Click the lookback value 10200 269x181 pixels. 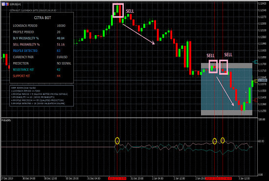coord(61,26)
